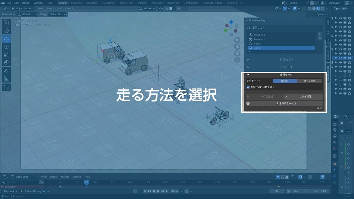Open the Annotate tool
The height and width of the screenshot is (199, 354).
pos(6,71)
